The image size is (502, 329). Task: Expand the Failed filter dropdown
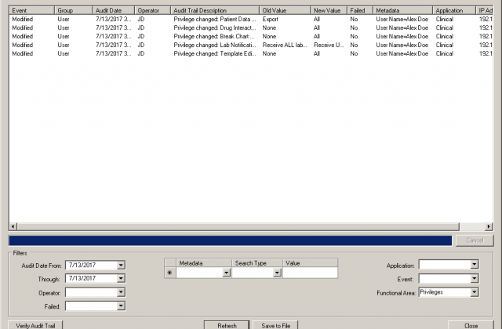(121, 306)
